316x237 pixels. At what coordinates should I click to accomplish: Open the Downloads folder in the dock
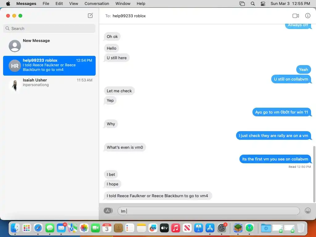point(266,228)
